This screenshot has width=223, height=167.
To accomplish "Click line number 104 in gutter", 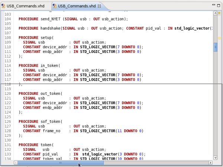I will coord(8,19).
